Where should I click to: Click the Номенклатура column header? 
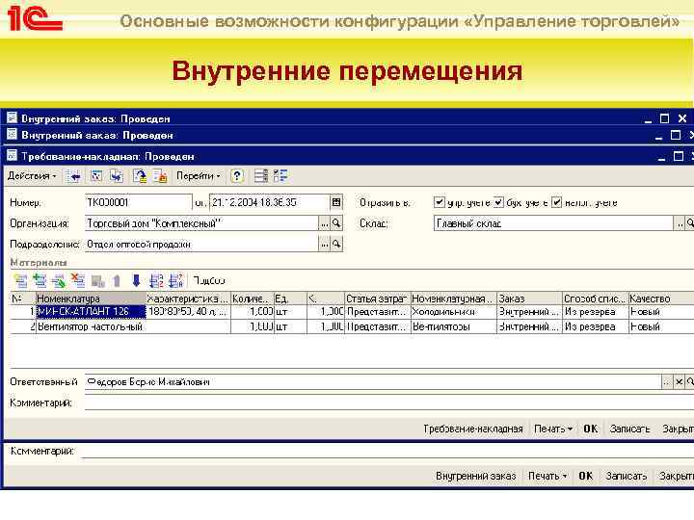pyautogui.click(x=91, y=299)
